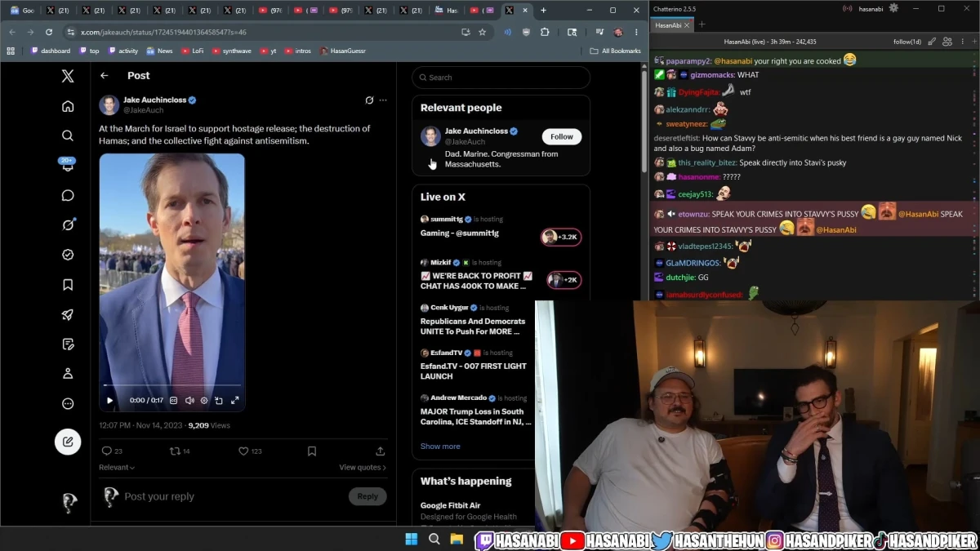Expand the Relevant replies sort dropdown
The image size is (980, 551).
coord(117,468)
